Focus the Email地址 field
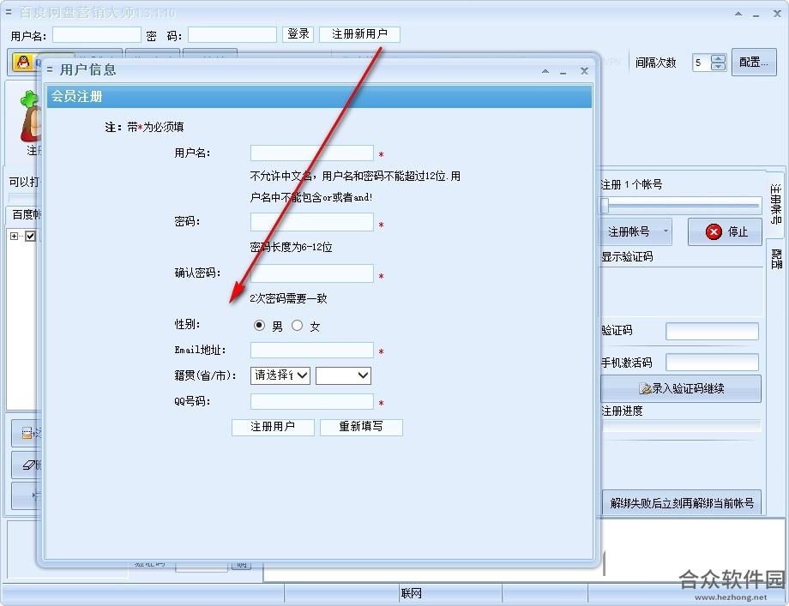Screen dimensions: 789x606 (312, 350)
